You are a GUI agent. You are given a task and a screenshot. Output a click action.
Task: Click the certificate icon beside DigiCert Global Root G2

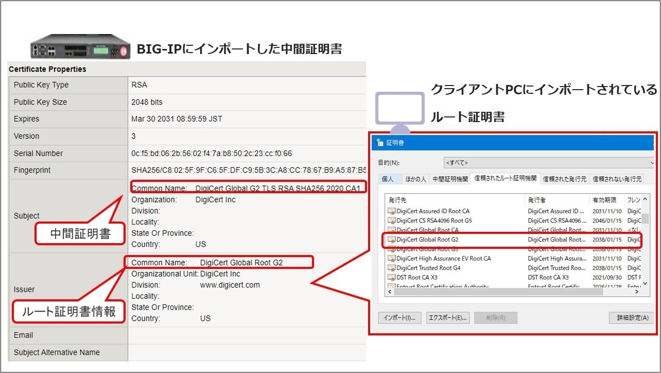pyautogui.click(x=391, y=240)
